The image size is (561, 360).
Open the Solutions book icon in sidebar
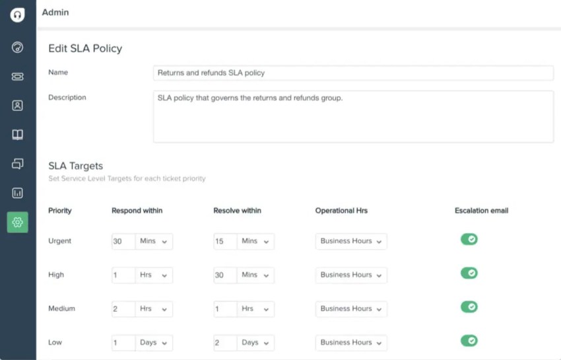[18, 135]
